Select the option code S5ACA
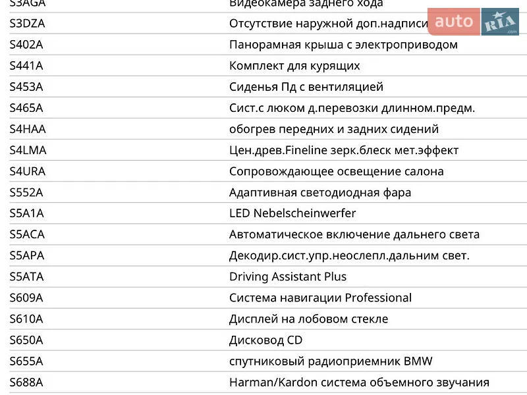Image resolution: width=527 pixels, height=395 pixels. point(27,234)
